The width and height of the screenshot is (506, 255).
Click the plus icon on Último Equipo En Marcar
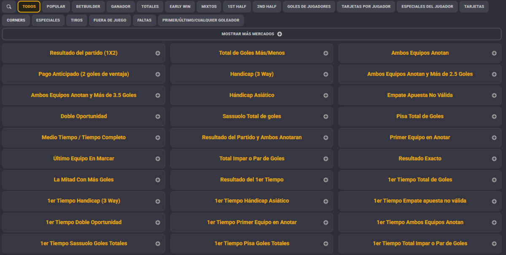coord(158,159)
